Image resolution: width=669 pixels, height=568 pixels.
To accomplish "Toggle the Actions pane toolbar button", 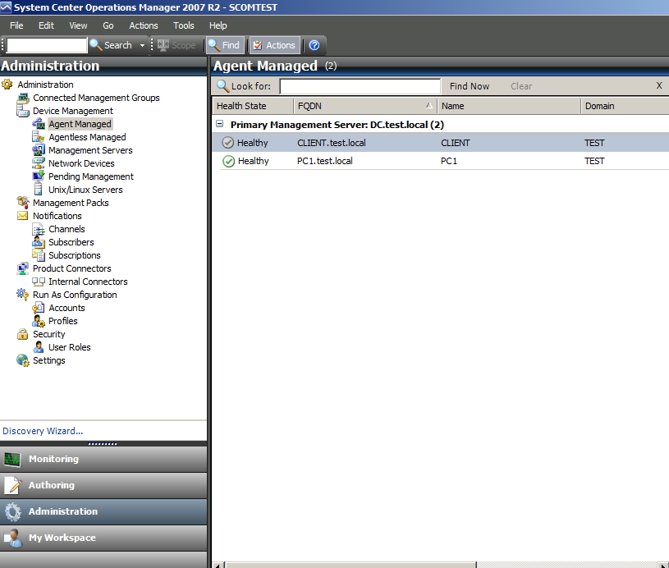I will [273, 45].
